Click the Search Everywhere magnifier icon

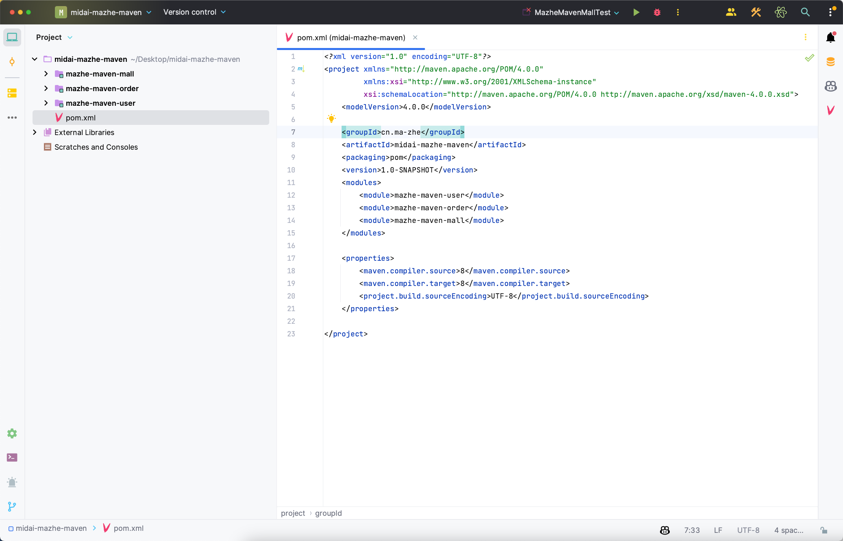805,12
